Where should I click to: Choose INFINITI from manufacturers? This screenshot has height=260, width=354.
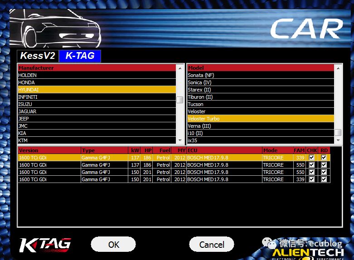click(97, 97)
